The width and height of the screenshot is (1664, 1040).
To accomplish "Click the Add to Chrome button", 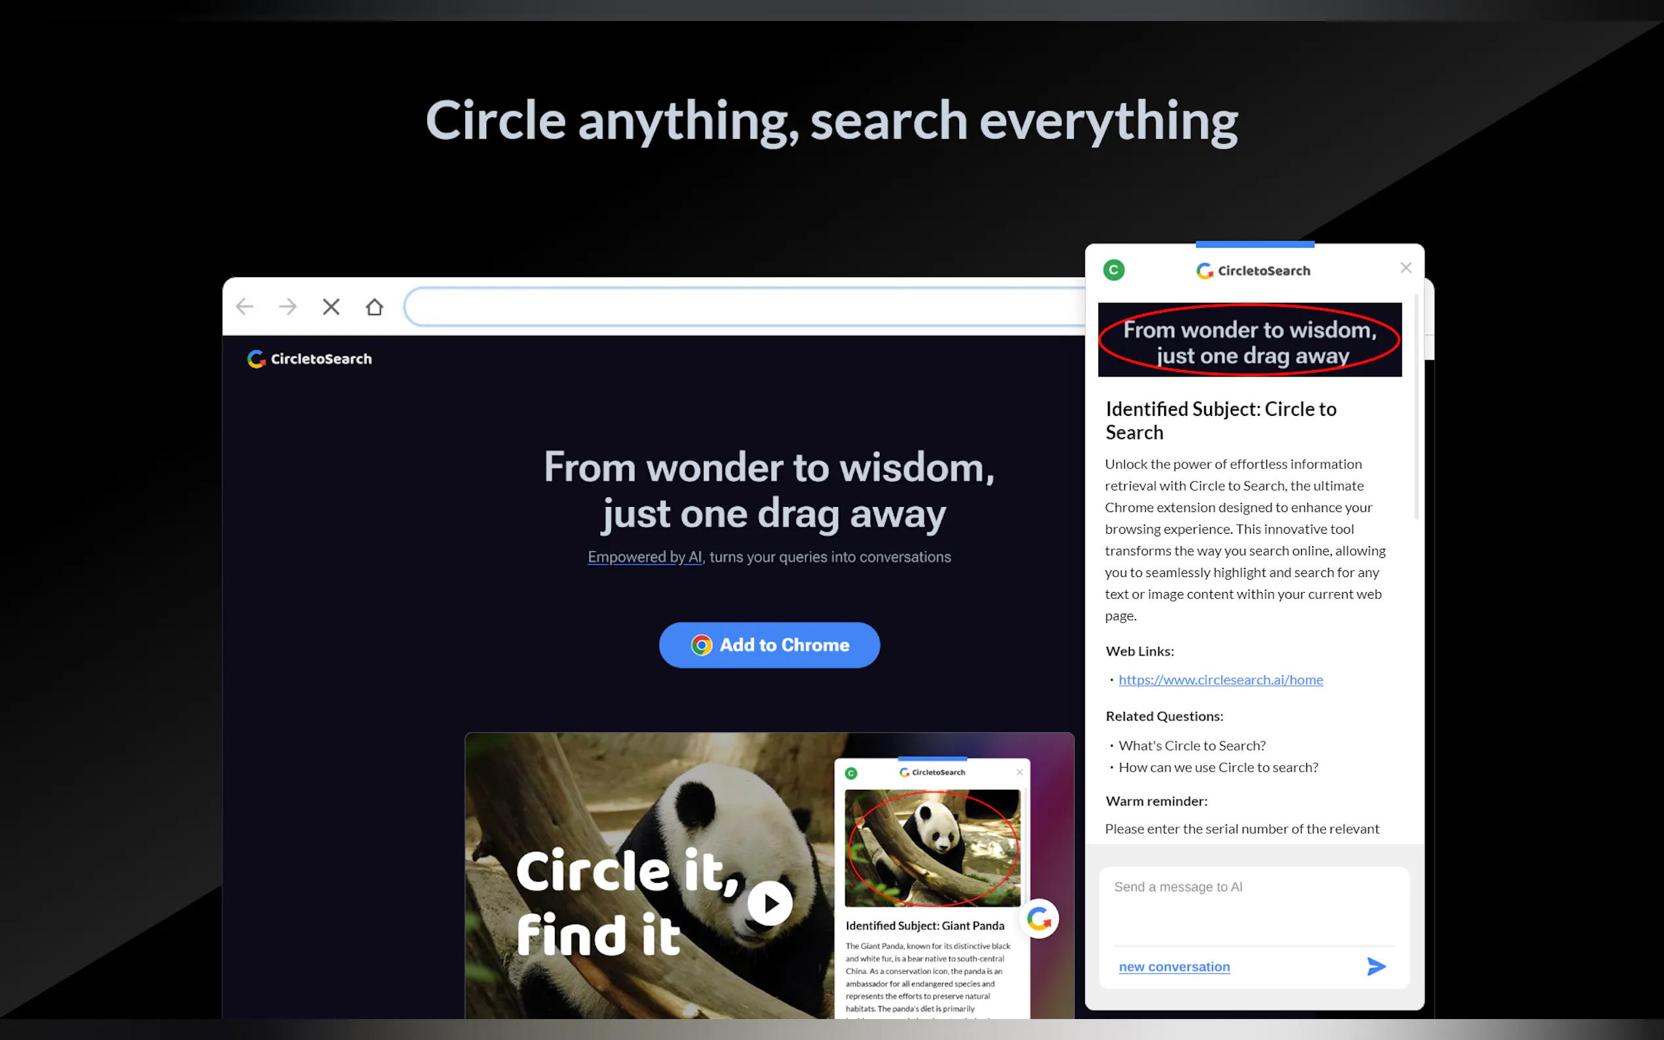I will pos(769,645).
